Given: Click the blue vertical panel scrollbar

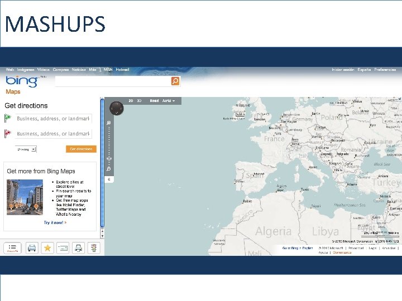Looking at the screenshot, I should coord(102,164).
